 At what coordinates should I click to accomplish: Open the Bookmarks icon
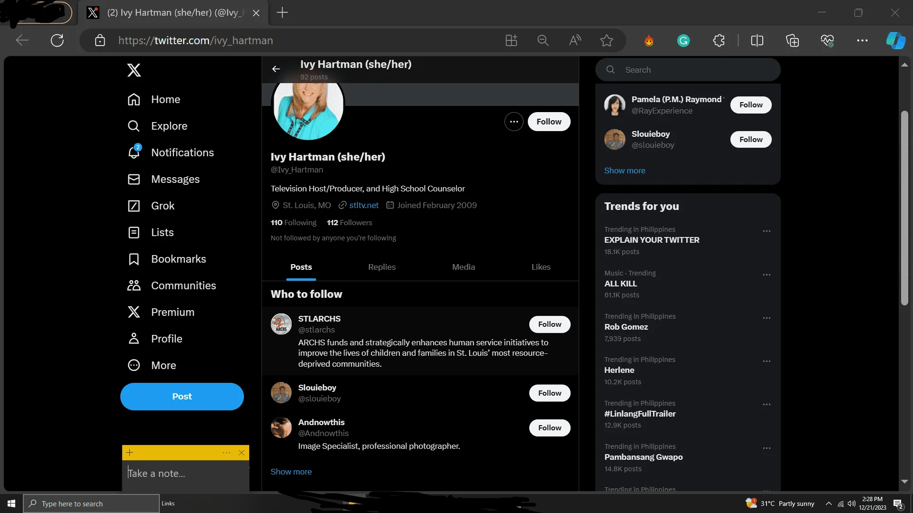[x=134, y=259]
